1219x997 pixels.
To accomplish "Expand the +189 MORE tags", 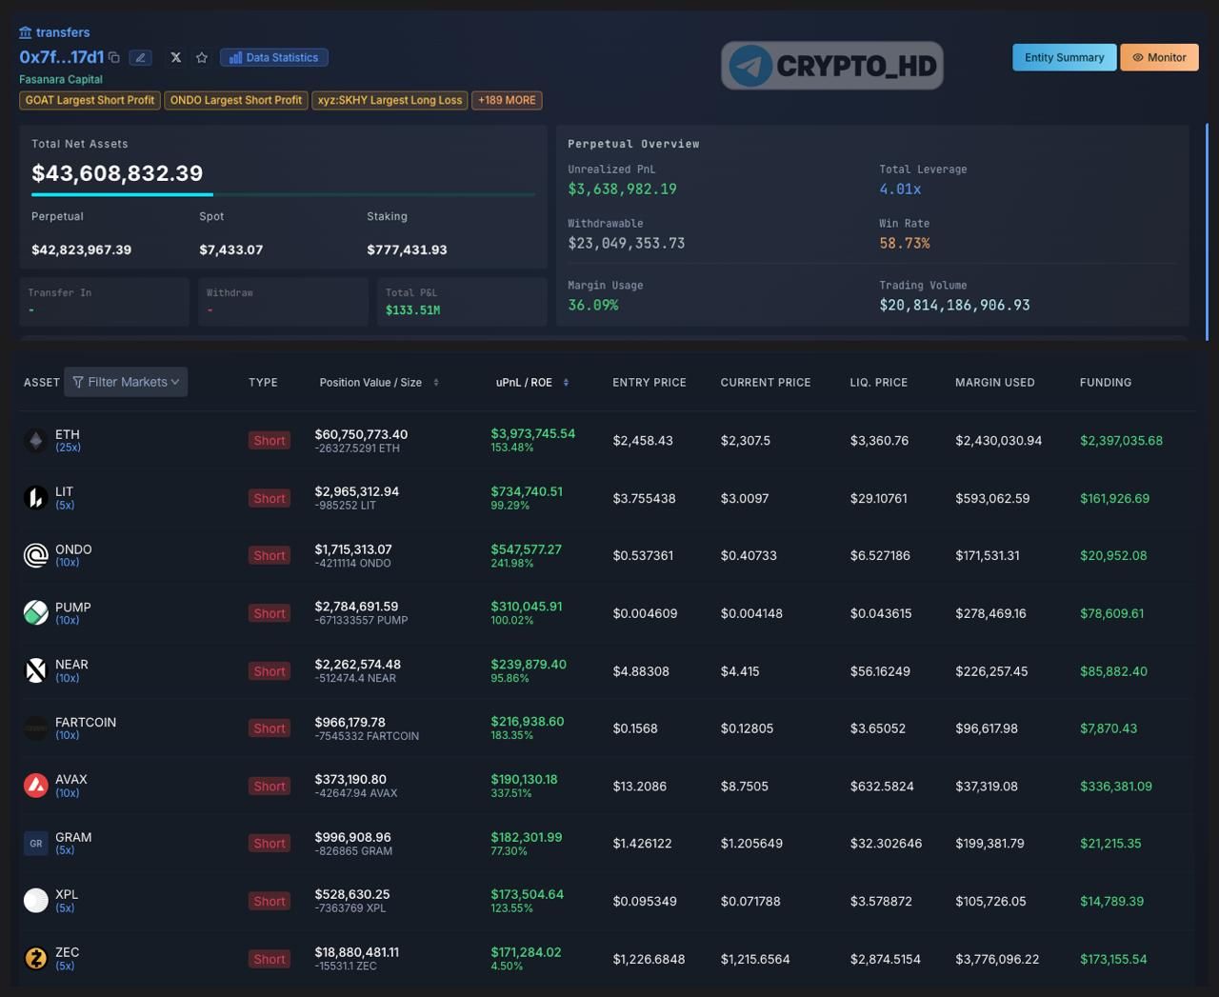I will pyautogui.click(x=507, y=100).
